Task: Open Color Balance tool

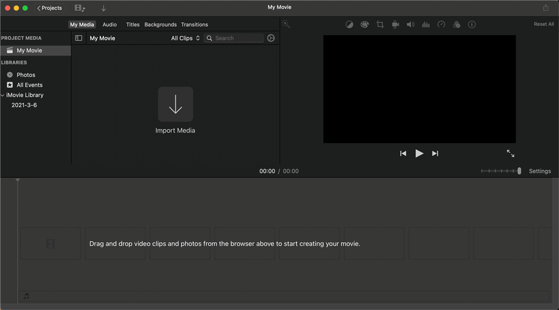Action: pos(349,25)
